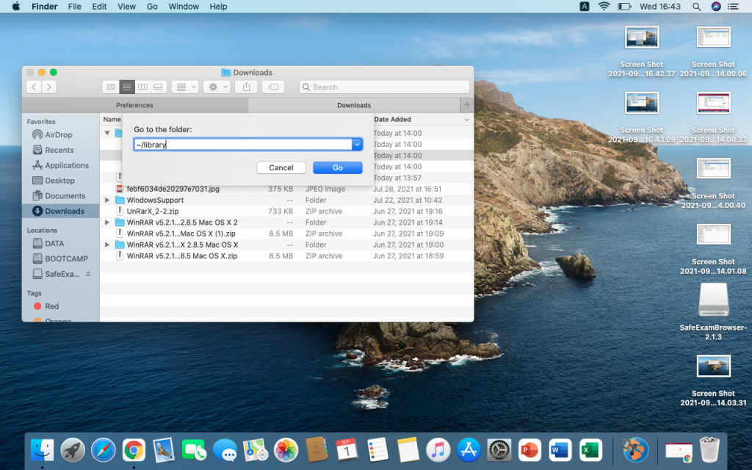752x470 pixels.
Task: Cancel the Go to folder dialog
Action: pos(281,167)
